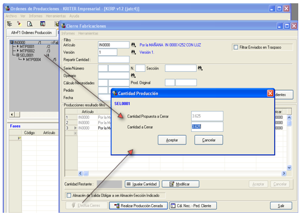Click Cál. Nec. - Ped. Cliente button

[193, 206]
